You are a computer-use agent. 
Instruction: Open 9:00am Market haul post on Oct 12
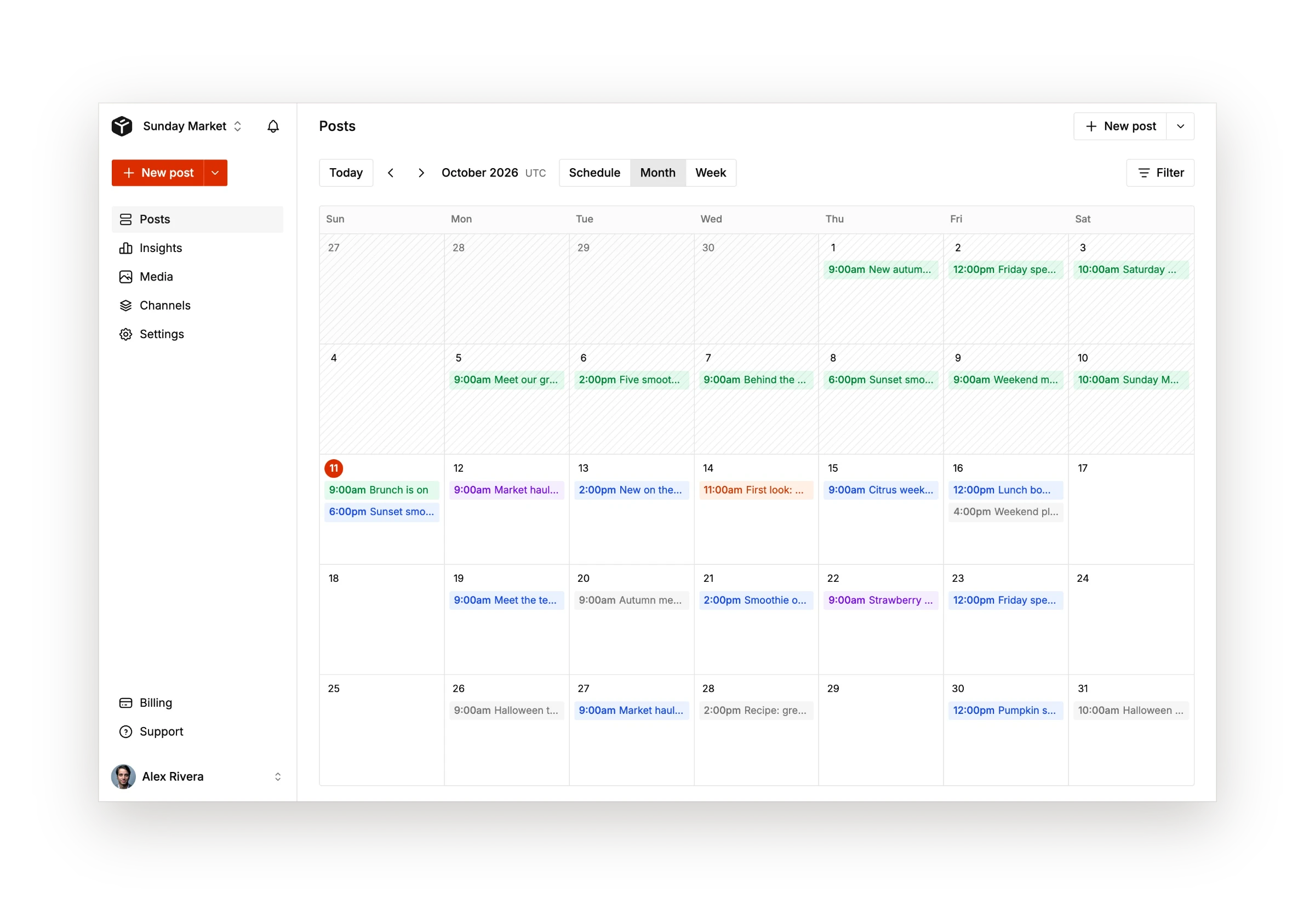[x=506, y=490]
